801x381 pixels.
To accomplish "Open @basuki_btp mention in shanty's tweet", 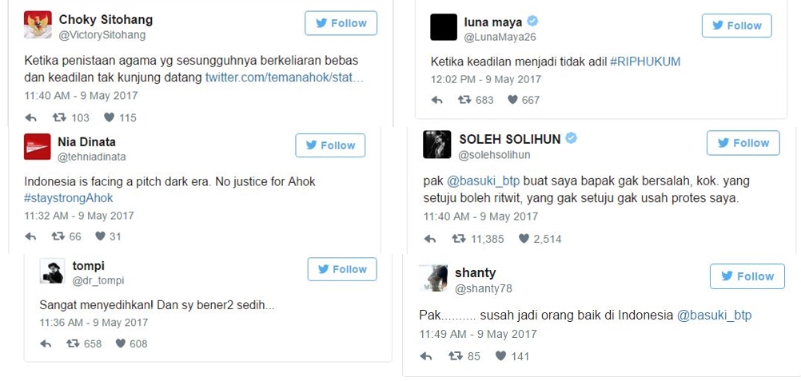I will (714, 316).
